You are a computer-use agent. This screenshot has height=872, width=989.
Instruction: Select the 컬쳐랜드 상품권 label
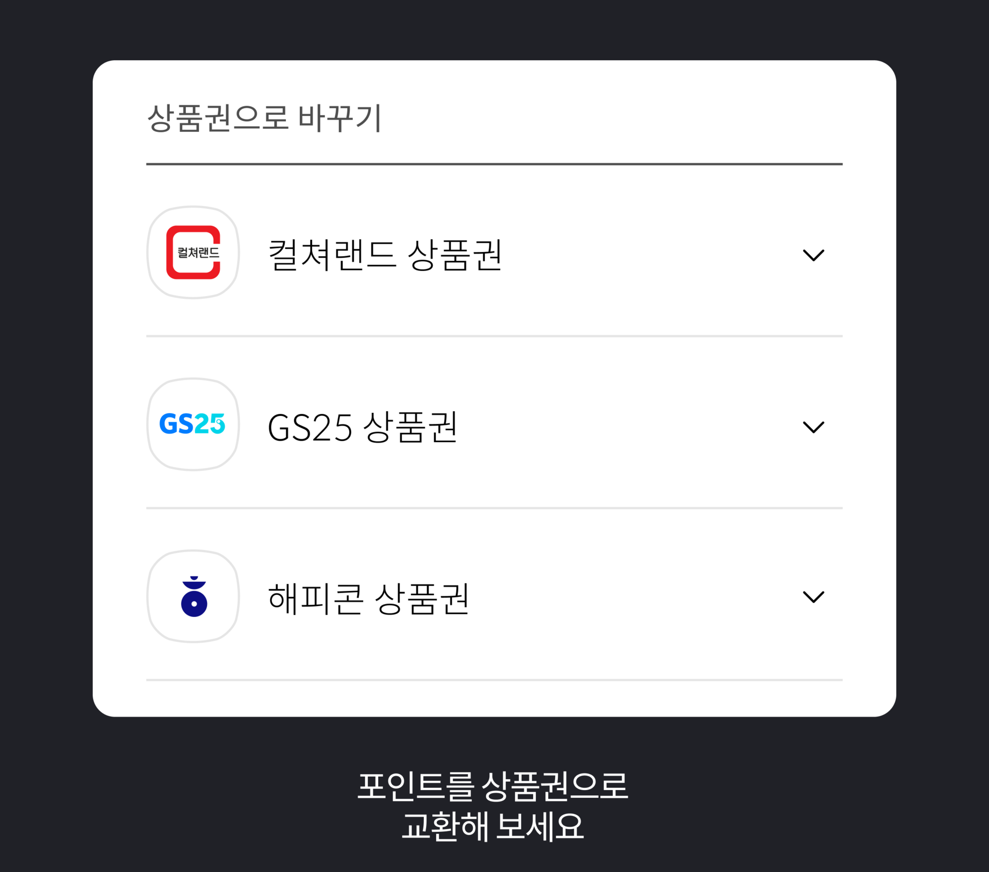click(x=385, y=255)
